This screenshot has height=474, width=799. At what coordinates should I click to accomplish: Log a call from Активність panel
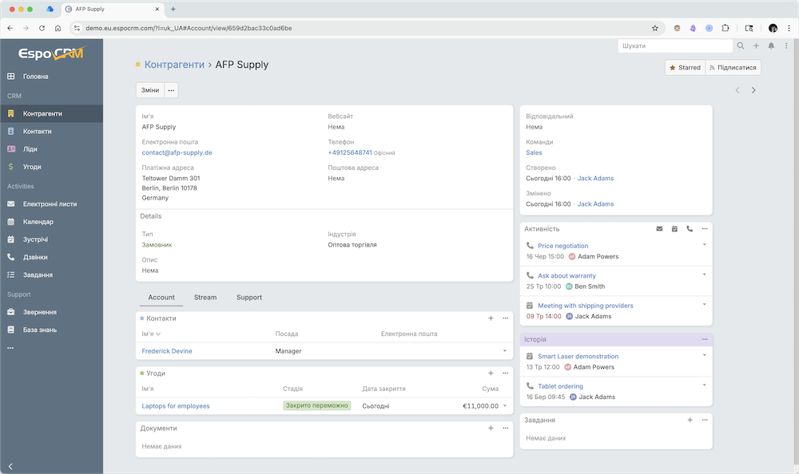(690, 229)
